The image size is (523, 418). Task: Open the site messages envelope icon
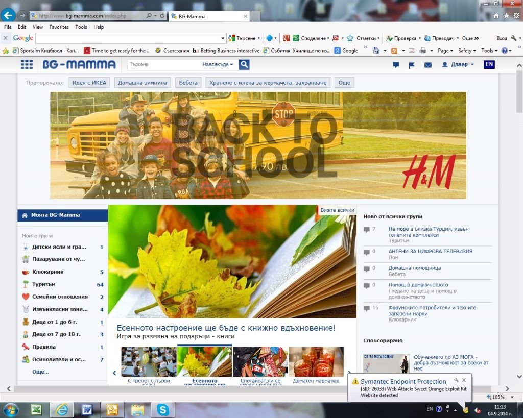click(x=428, y=65)
